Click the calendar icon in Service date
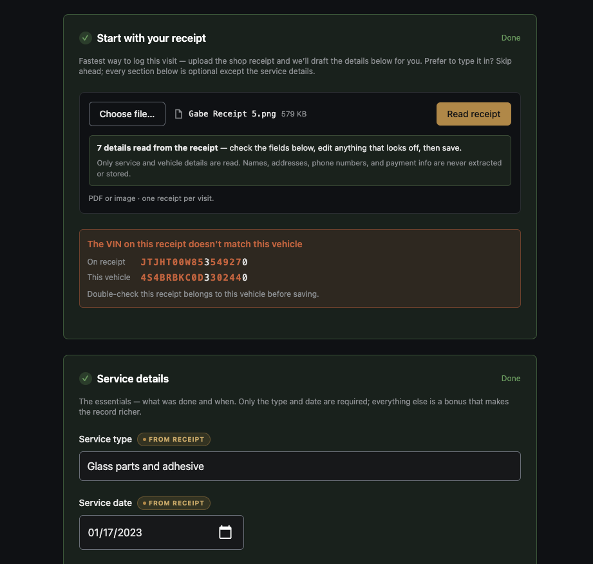This screenshot has width=593, height=564. click(225, 532)
